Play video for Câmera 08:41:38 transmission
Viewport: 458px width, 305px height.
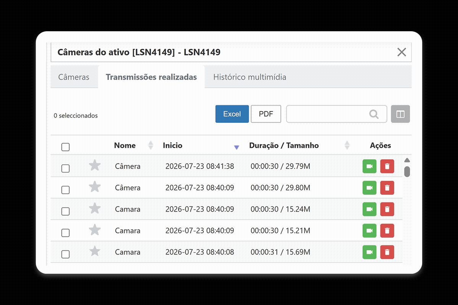(369, 166)
